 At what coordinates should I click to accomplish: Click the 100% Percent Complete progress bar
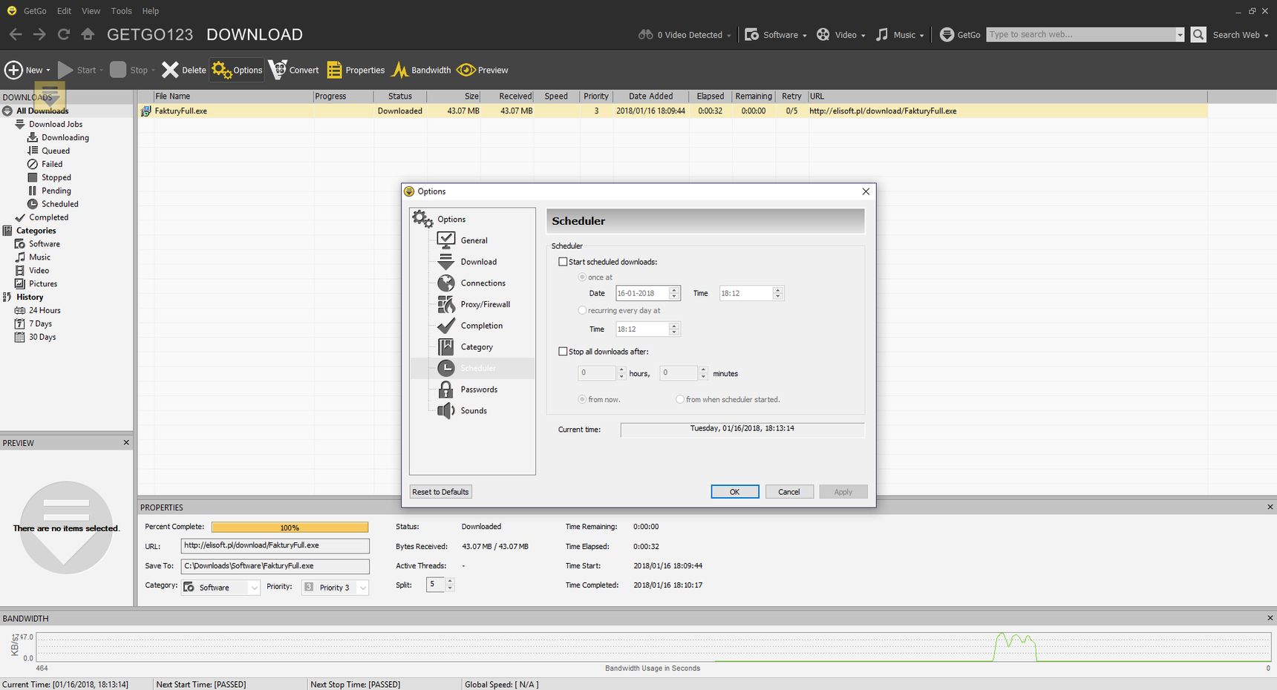coord(290,528)
